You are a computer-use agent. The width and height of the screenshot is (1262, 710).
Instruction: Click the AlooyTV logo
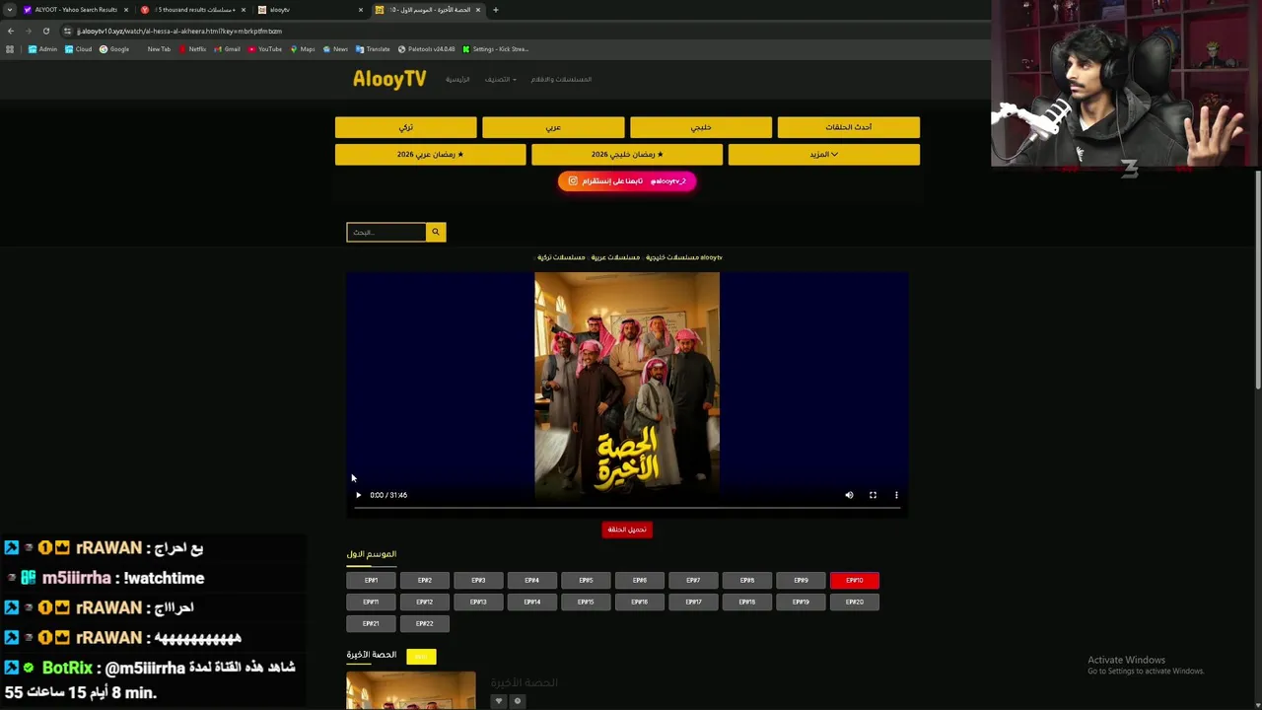[x=389, y=80]
